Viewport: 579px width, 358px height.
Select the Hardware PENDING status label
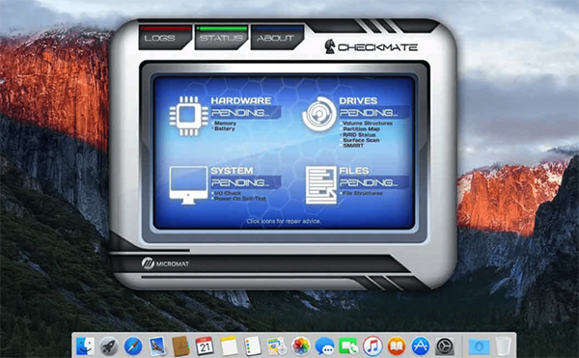click(x=245, y=113)
